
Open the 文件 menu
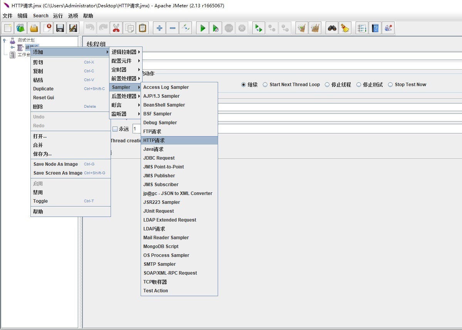coord(8,16)
